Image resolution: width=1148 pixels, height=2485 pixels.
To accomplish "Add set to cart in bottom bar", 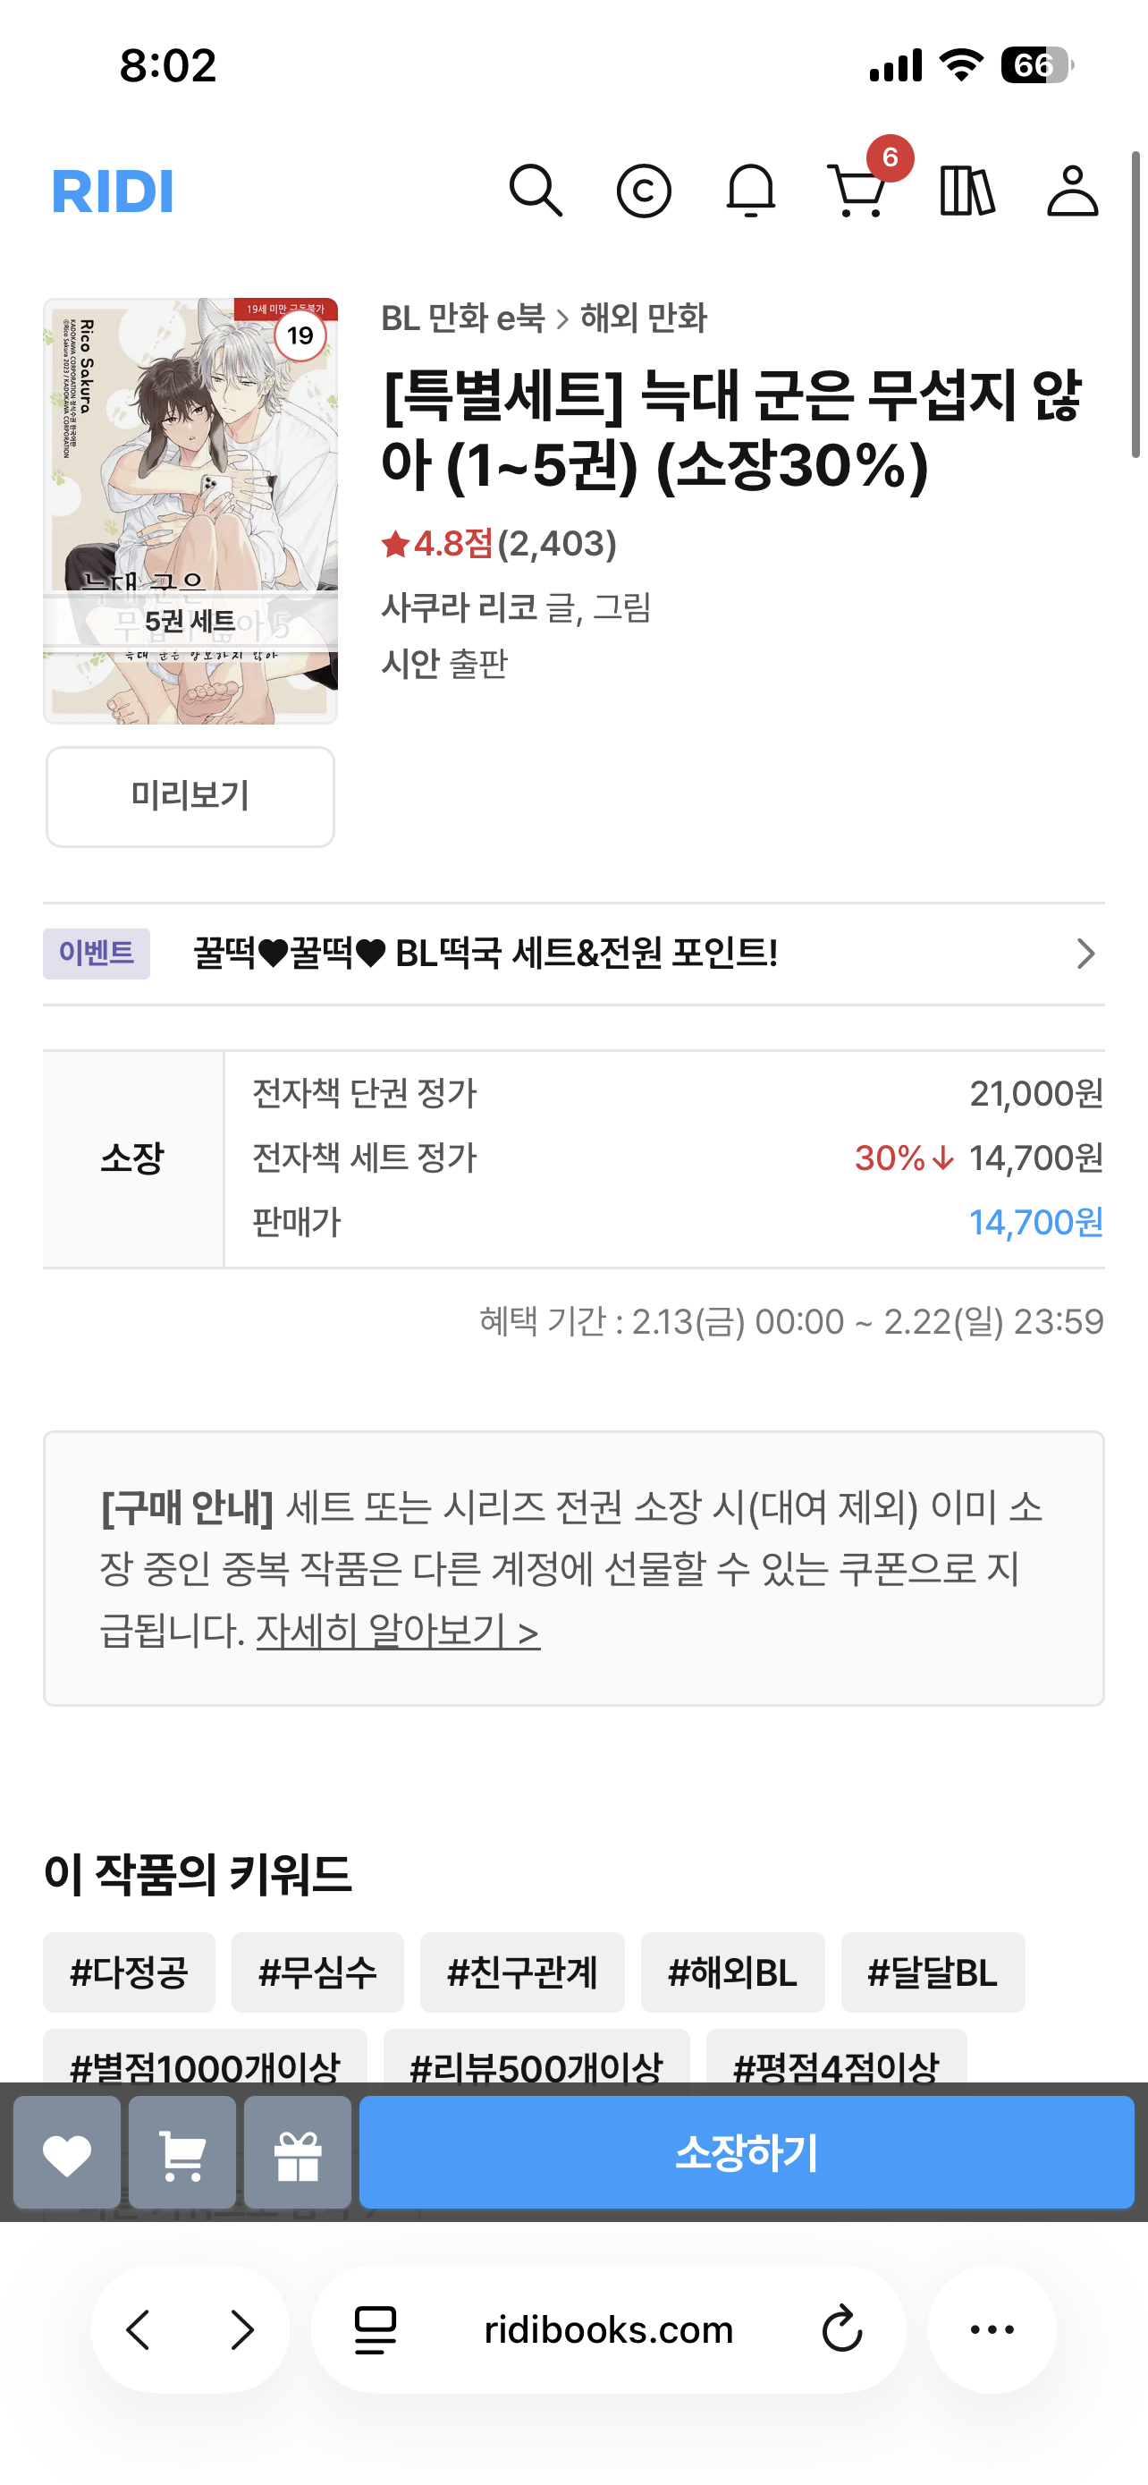I will click(182, 2153).
